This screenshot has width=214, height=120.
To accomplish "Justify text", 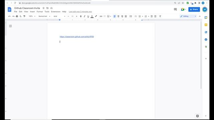I will point(126,16).
